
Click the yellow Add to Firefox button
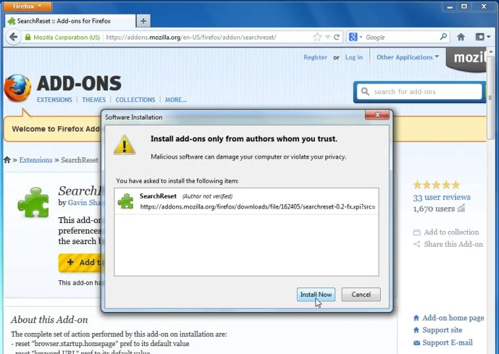(x=80, y=263)
